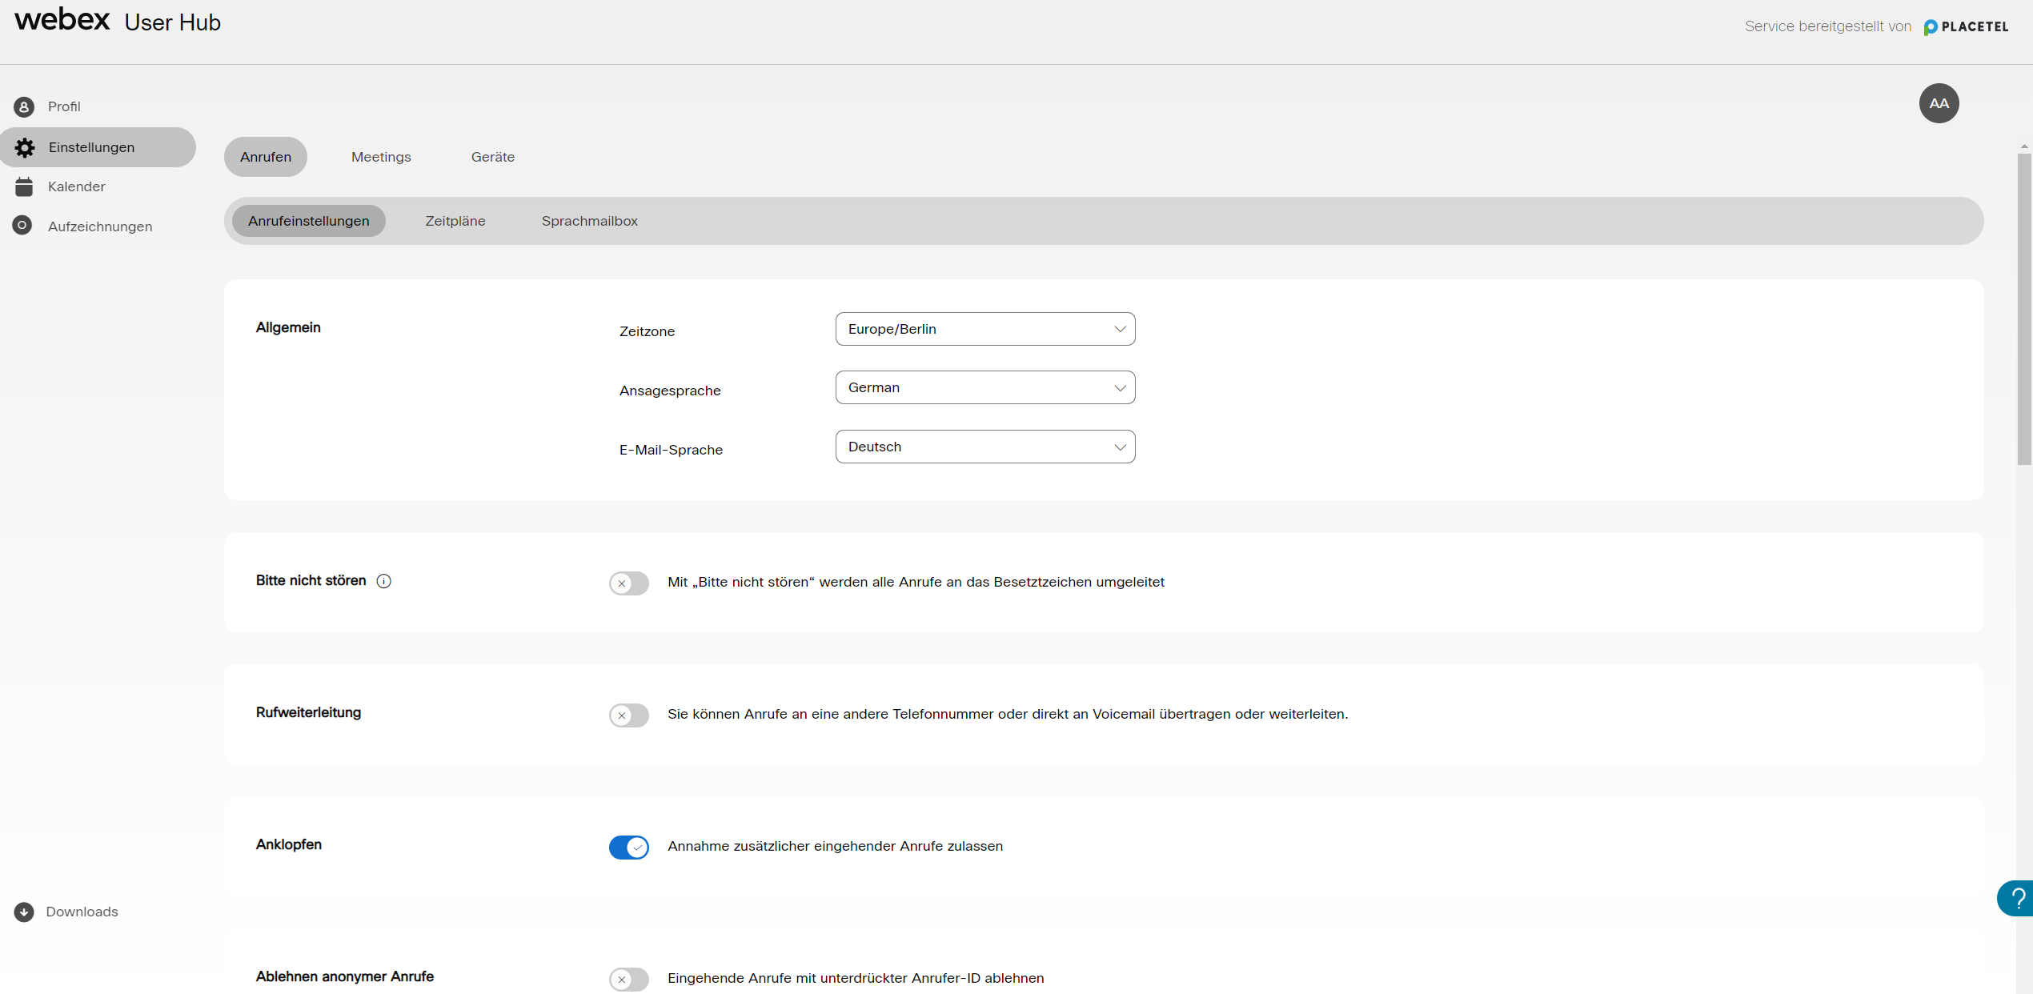Open the AA user avatar
This screenshot has height=994, width=2033.
tap(1939, 103)
